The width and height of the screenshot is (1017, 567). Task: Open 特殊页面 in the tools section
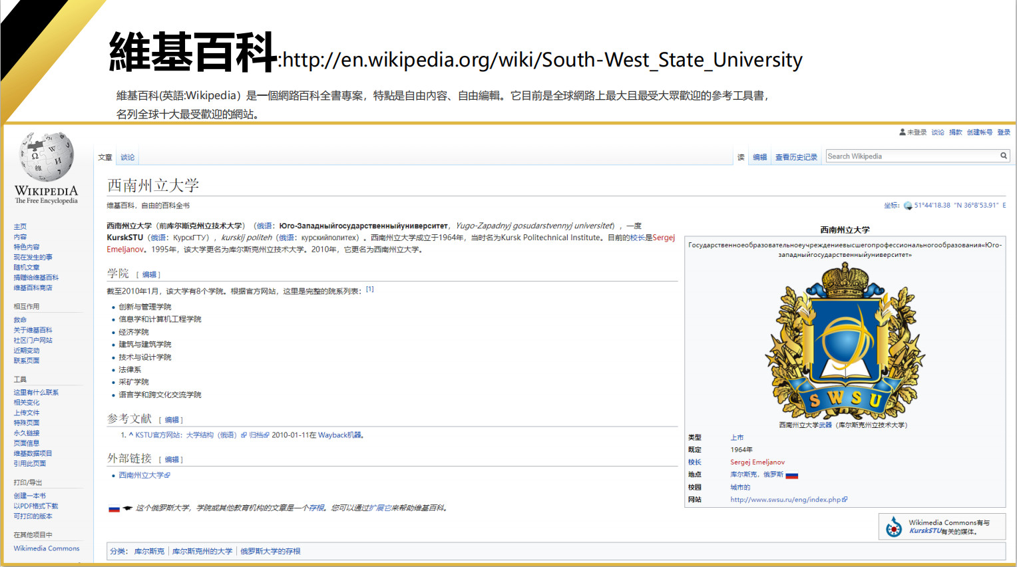click(x=27, y=423)
